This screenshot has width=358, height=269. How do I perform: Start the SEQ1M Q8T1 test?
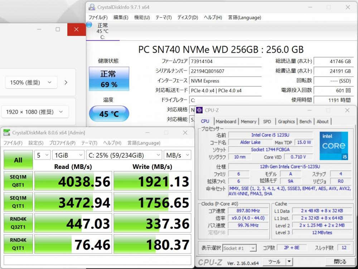pos(18,181)
